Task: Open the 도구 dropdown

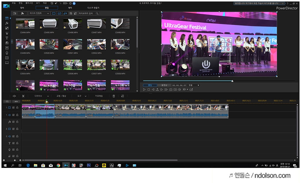Action: coord(82,96)
